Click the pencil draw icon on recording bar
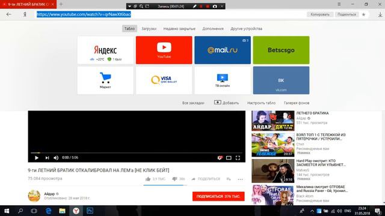Viewport: 385px width, 216px height. click(x=194, y=6)
